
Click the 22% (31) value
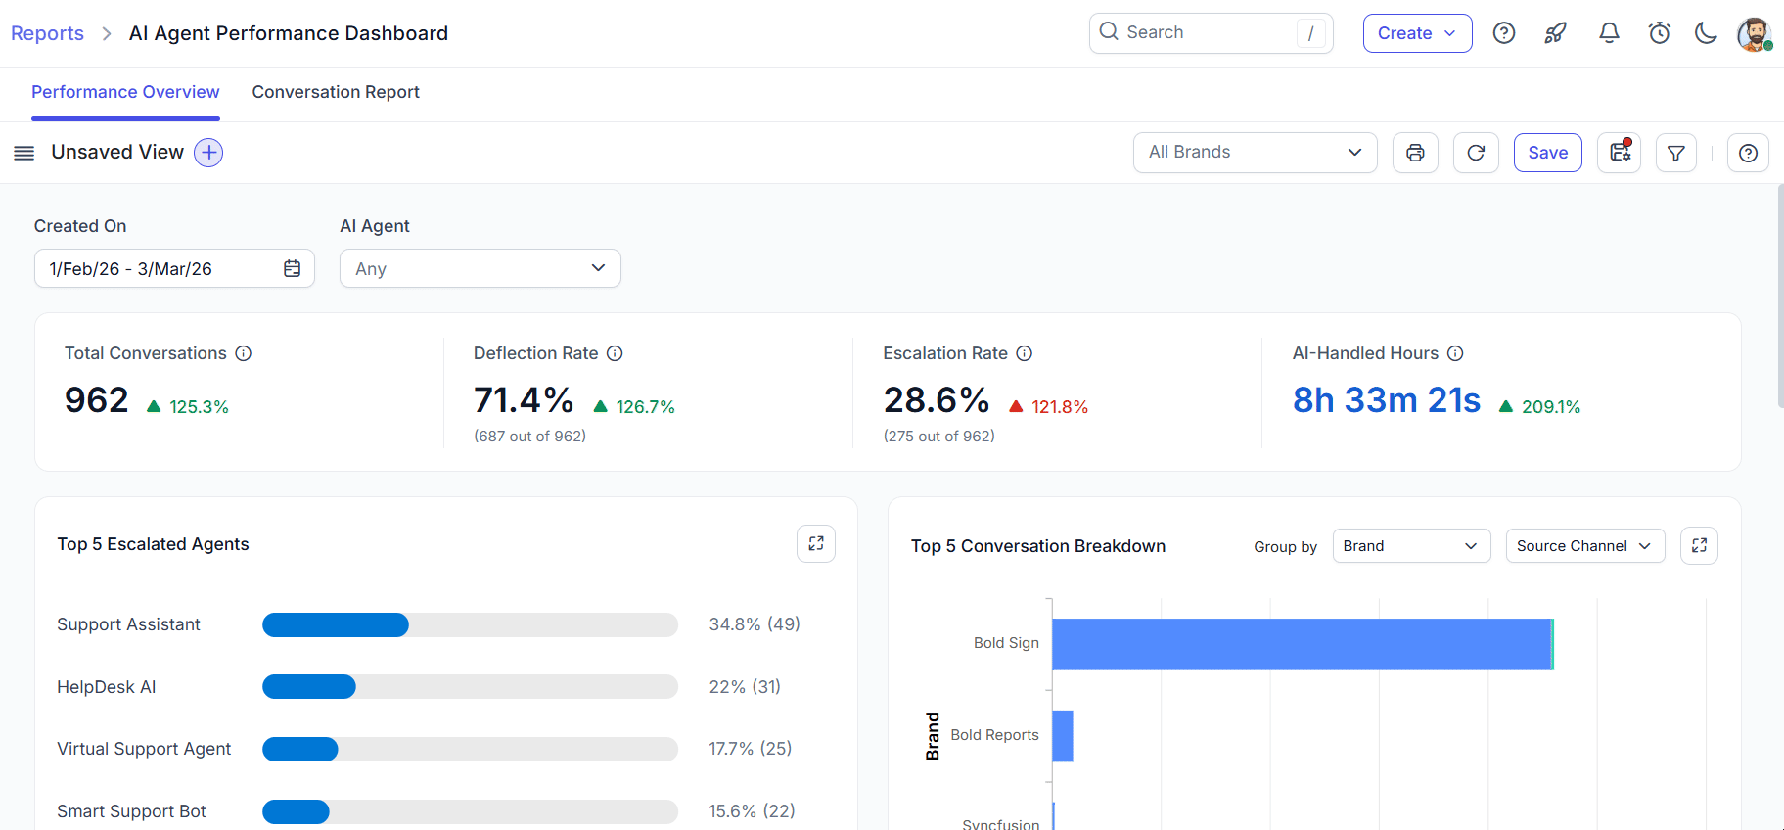pos(745,687)
